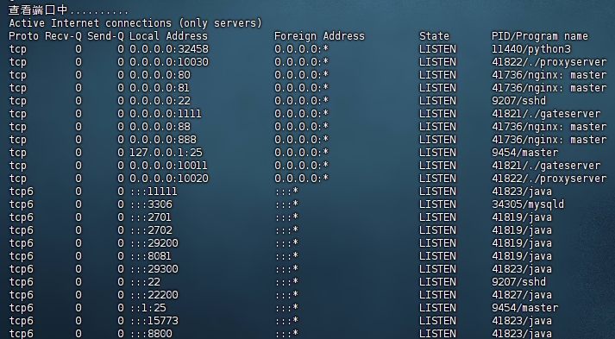Select the 'Foreign Address' column header
The height and width of the screenshot is (339, 615).
tap(319, 36)
